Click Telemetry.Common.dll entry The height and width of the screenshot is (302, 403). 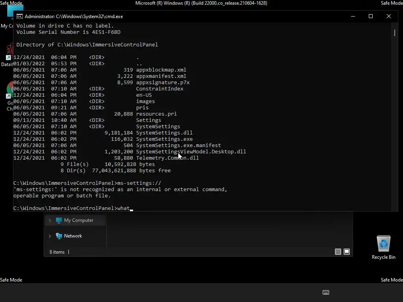(x=167, y=158)
